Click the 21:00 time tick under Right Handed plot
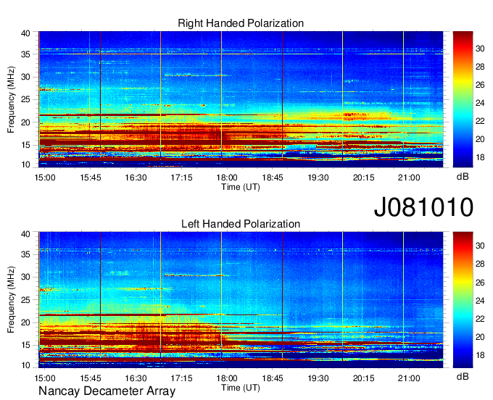493x400 pixels. (x=409, y=178)
